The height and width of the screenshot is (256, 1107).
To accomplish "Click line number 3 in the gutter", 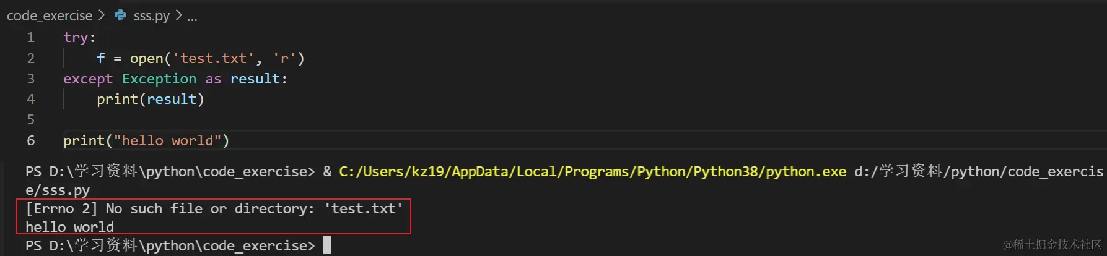I will (x=30, y=79).
